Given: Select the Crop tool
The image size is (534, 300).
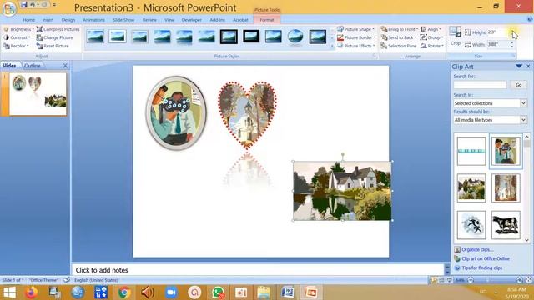Looking at the screenshot, I should (455, 37).
